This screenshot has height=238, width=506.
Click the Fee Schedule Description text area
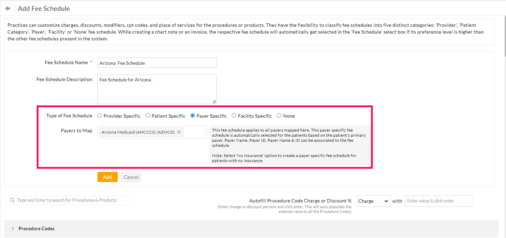coord(157,88)
